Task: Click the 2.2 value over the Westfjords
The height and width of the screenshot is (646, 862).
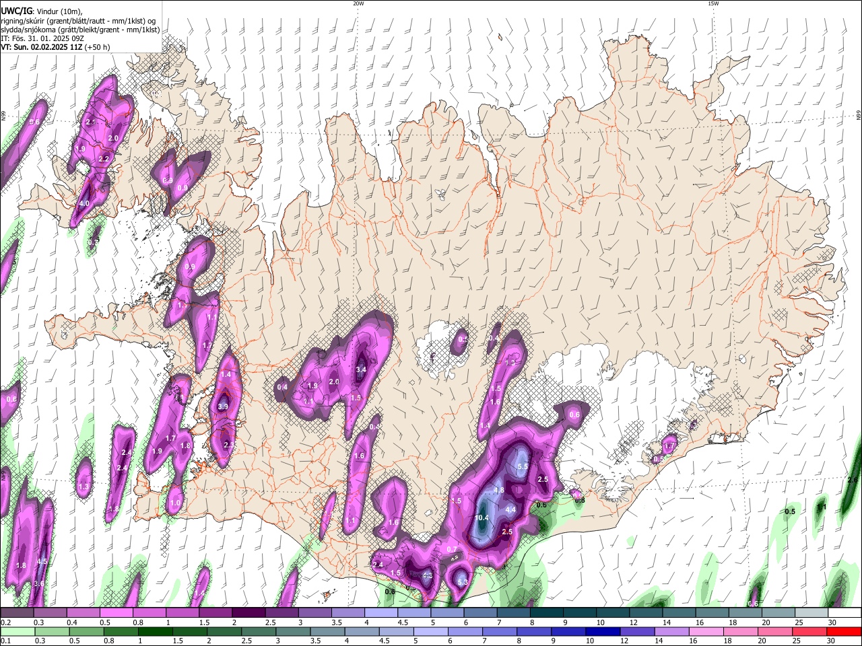Action: pos(104,159)
